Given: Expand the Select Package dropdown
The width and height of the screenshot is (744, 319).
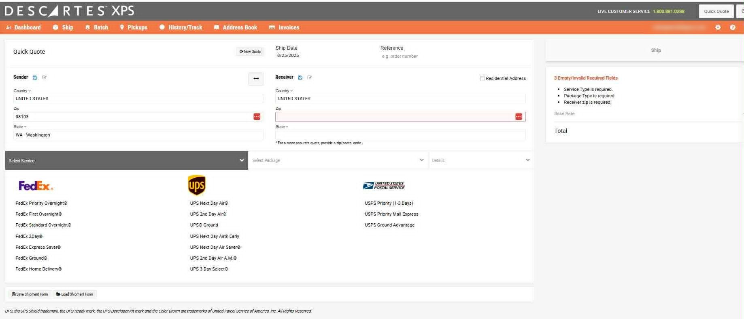Looking at the screenshot, I should click(338, 160).
